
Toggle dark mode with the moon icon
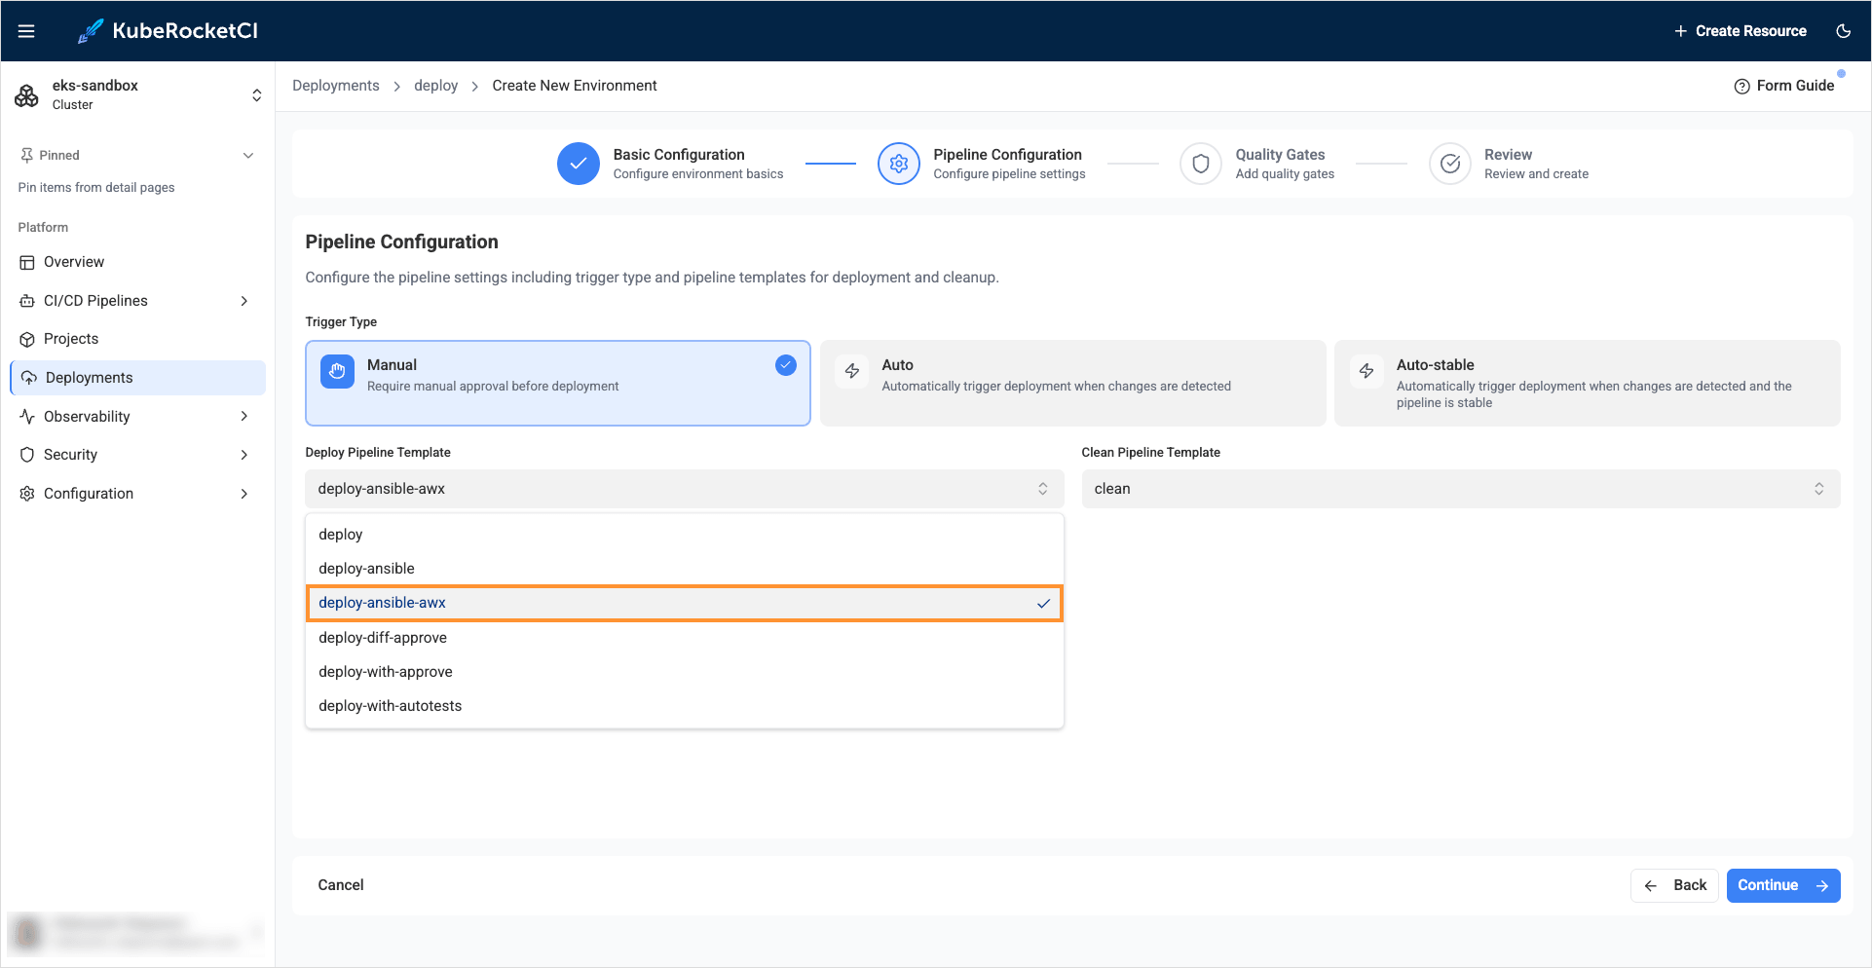coord(1843,31)
